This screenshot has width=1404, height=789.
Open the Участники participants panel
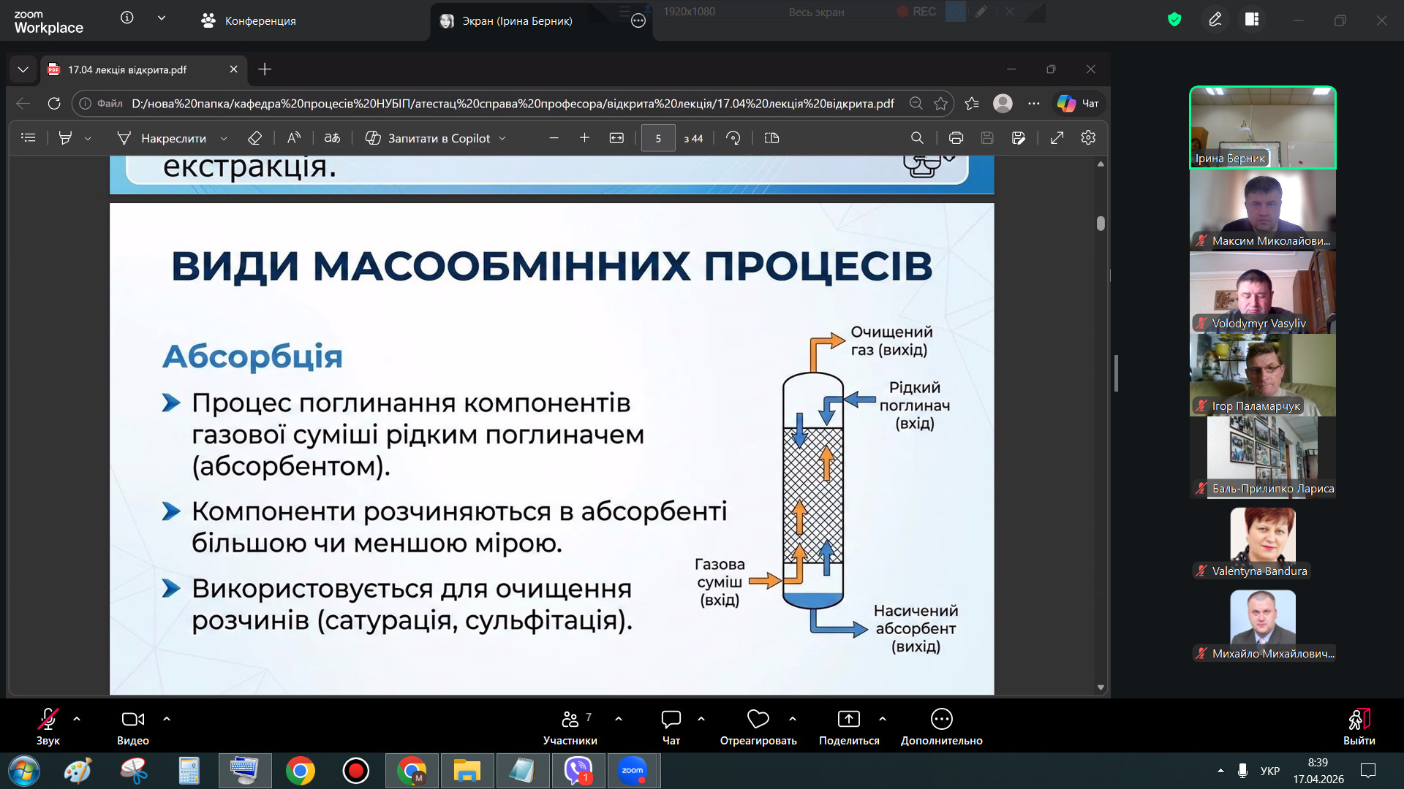(570, 727)
